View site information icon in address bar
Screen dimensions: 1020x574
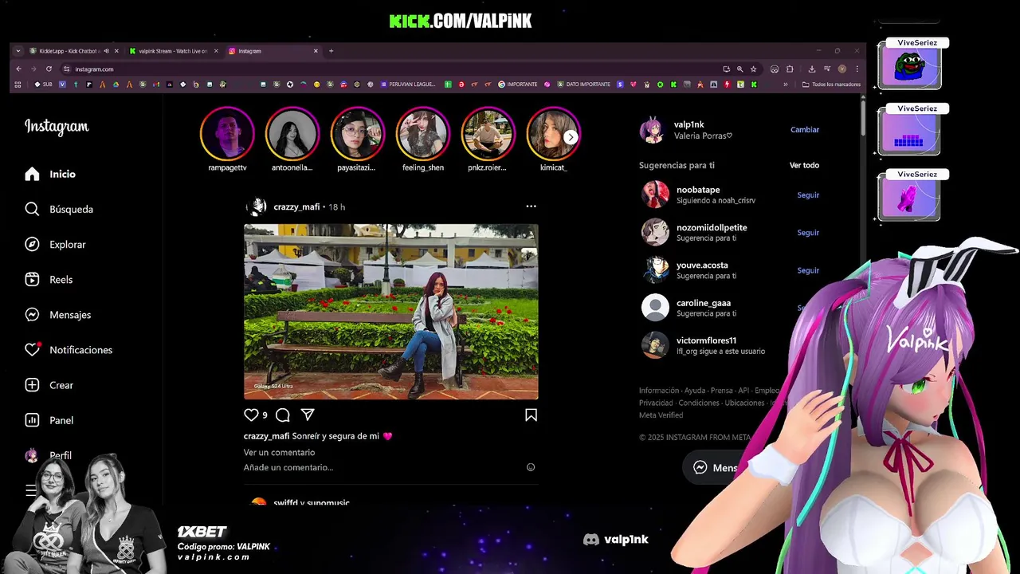point(67,69)
